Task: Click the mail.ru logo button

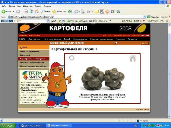Action: (7, 21)
